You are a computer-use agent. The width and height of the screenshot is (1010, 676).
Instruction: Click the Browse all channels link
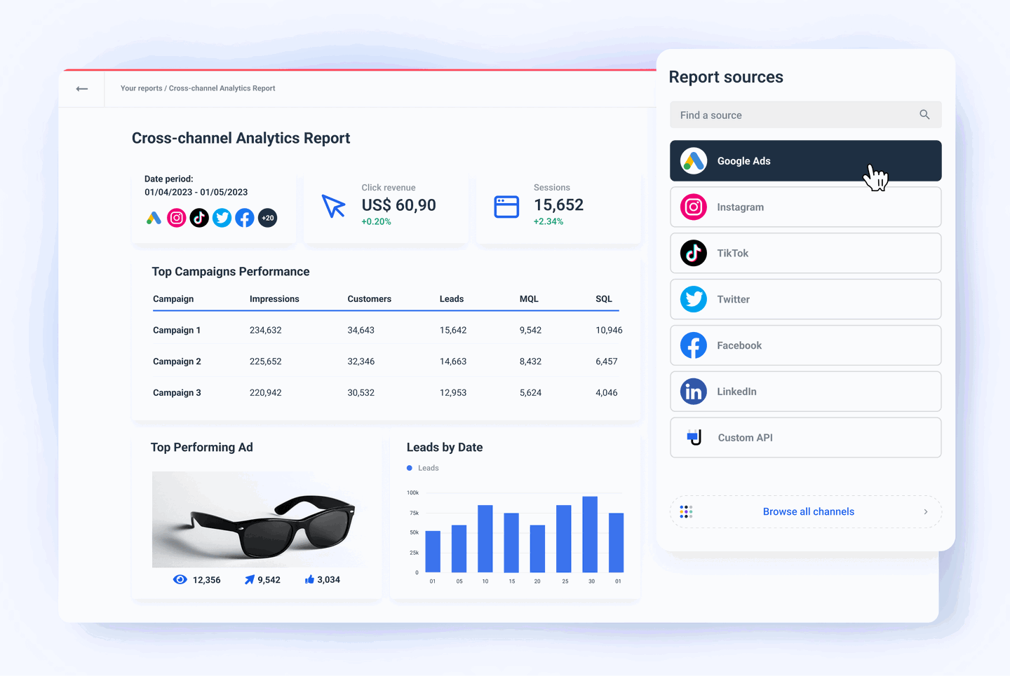808,511
